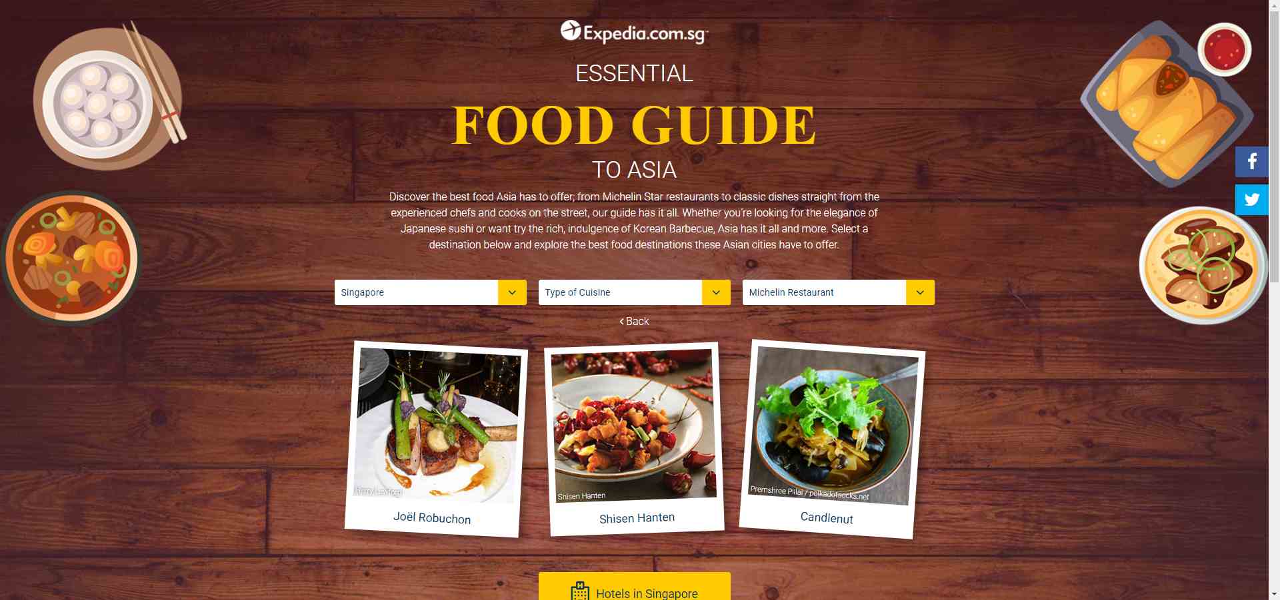This screenshot has height=600, width=1280.
Task: Click the sliced meat plate illustration
Action: [1203, 265]
